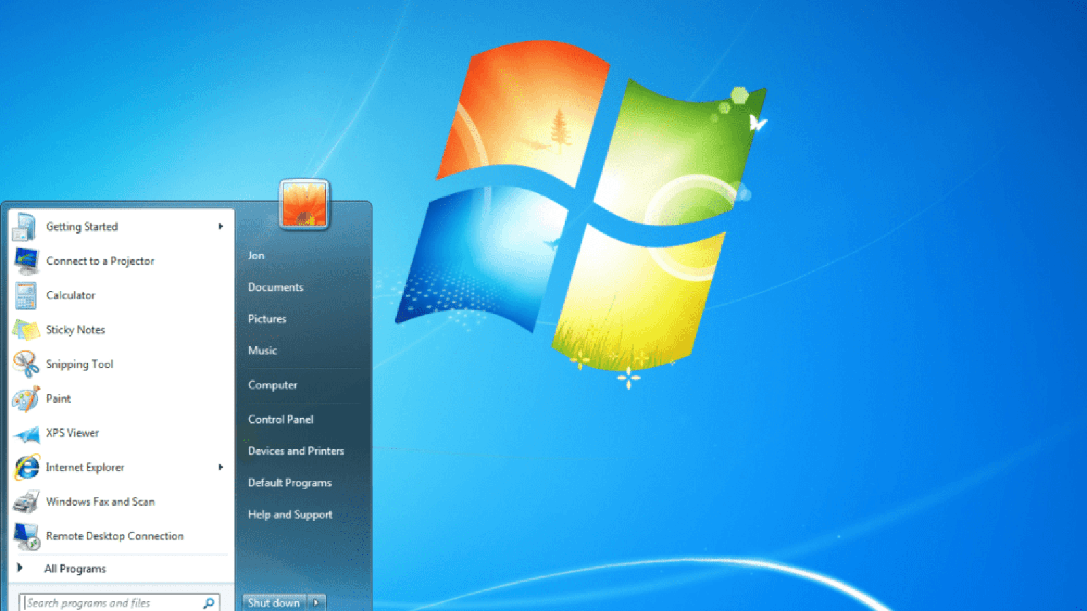The height and width of the screenshot is (611, 1087).
Task: Expand Internet Explorer jump list arrow
Action: pyautogui.click(x=221, y=467)
